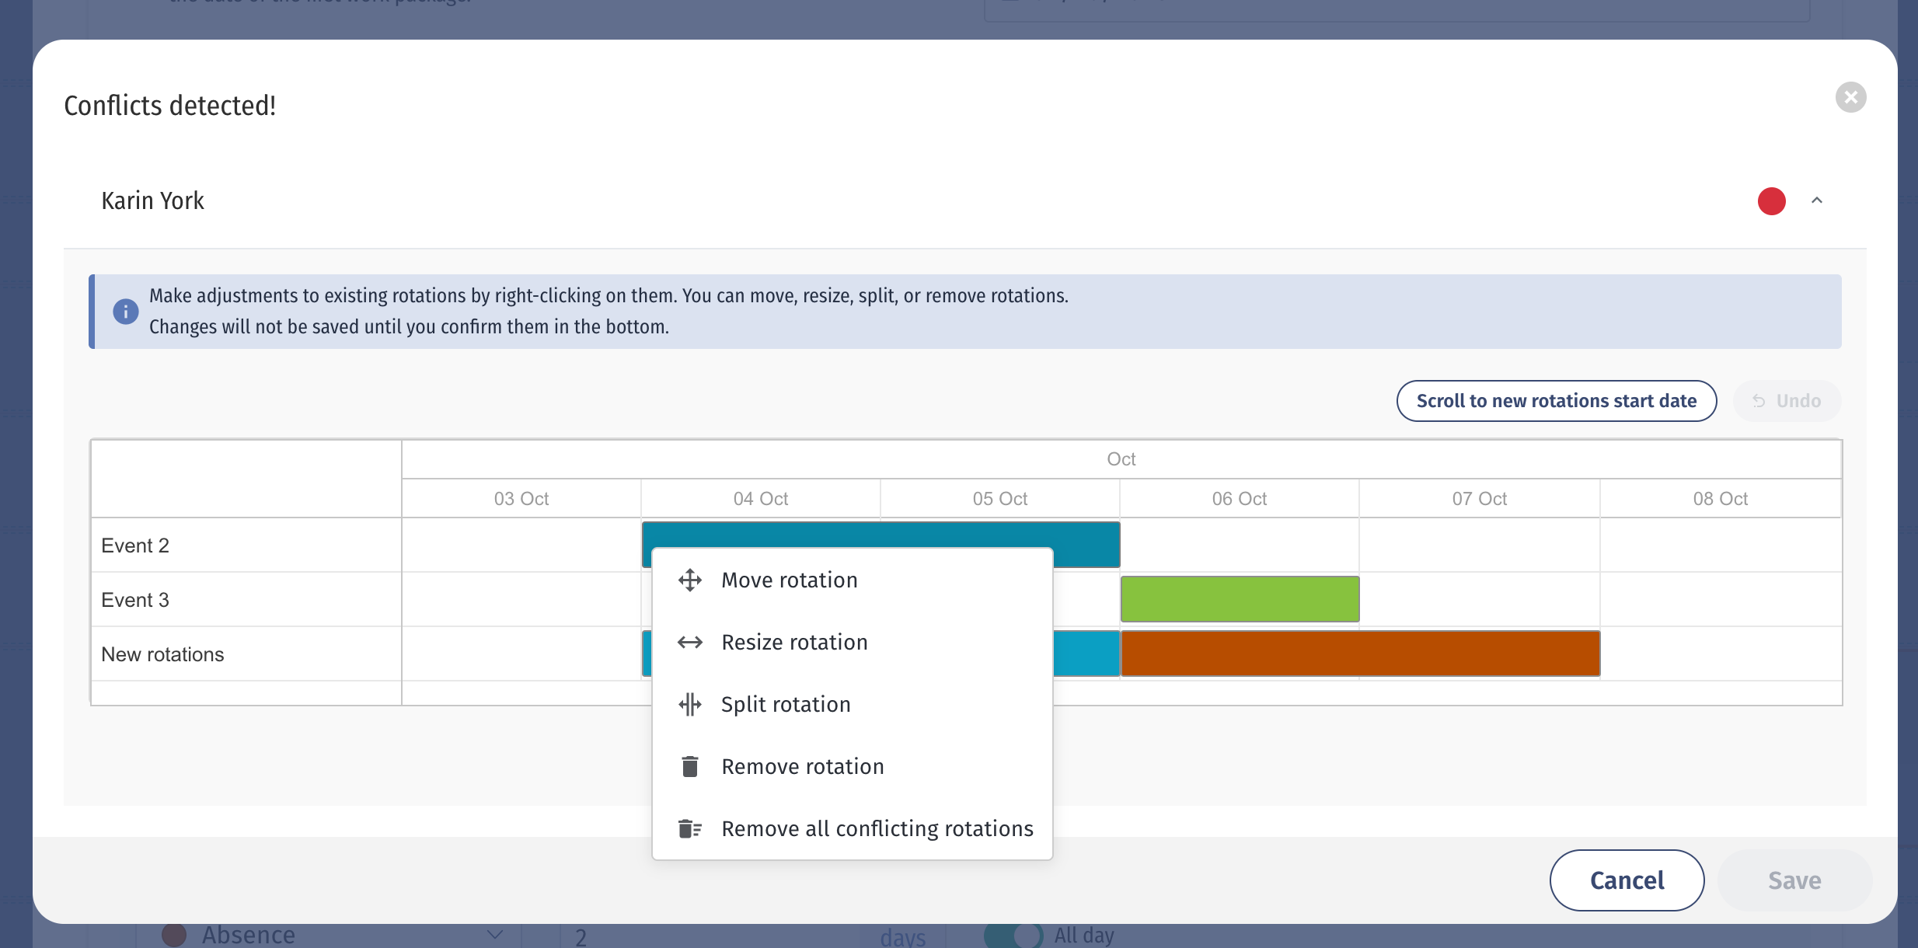
Task: Collapse the Karin York section
Action: pyautogui.click(x=1816, y=201)
